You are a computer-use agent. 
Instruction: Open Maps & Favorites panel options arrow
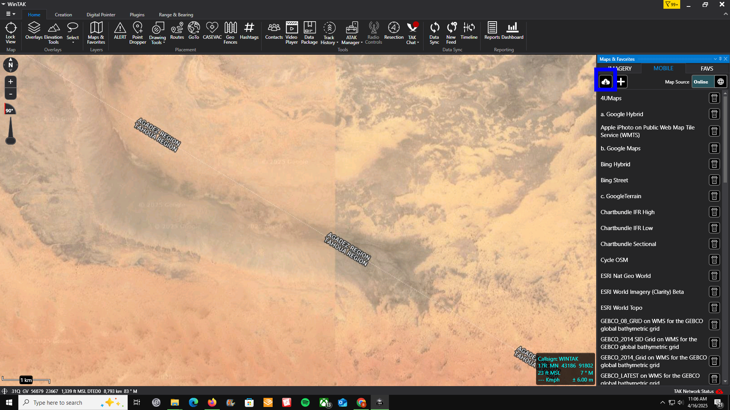[x=715, y=59]
